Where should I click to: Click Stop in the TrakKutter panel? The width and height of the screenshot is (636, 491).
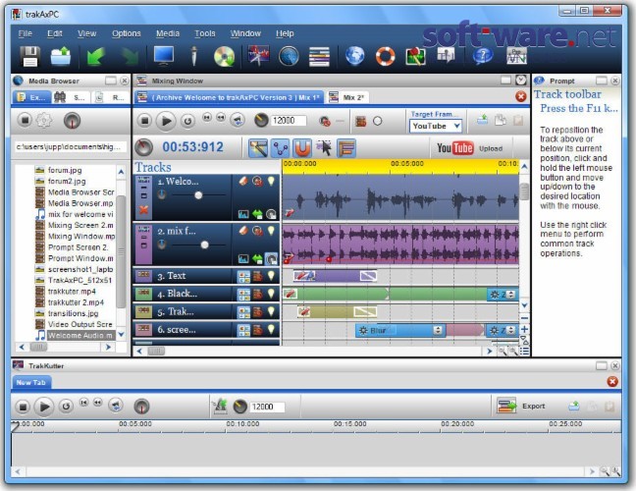coord(23,407)
